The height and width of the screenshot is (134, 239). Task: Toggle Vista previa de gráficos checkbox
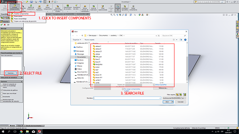2,90
